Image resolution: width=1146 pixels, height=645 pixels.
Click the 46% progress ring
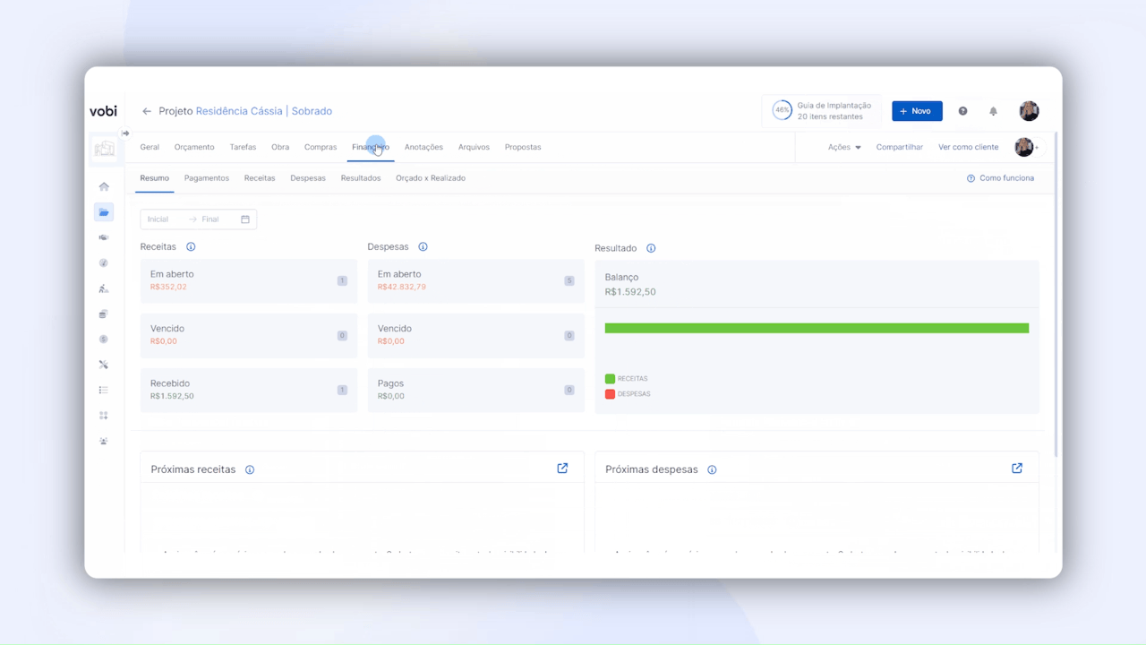coord(782,111)
